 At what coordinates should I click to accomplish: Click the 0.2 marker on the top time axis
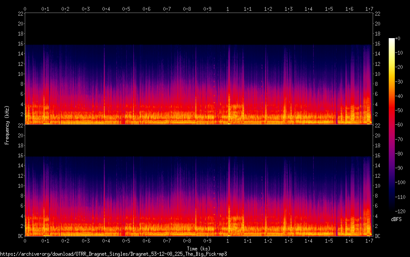pyautogui.click(x=66, y=8)
